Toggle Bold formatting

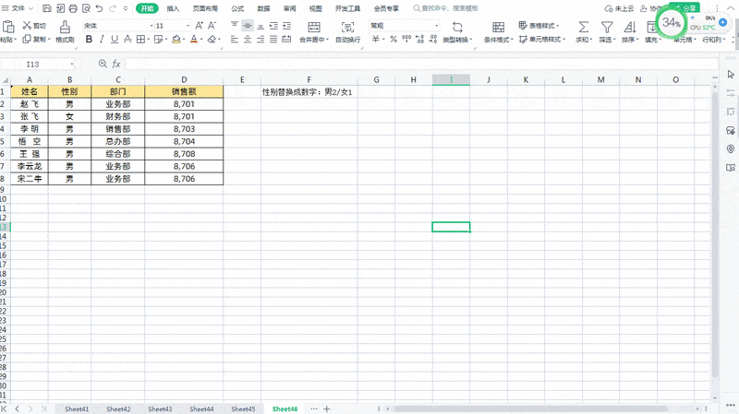click(89, 40)
